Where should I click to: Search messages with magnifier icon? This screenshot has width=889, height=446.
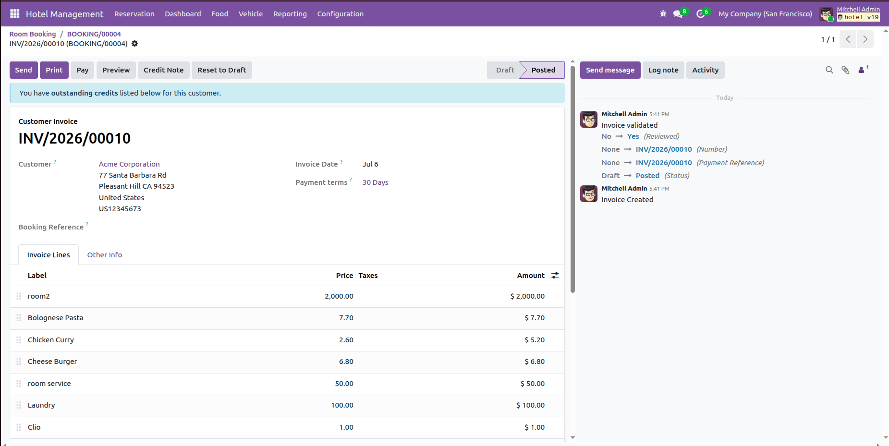(829, 70)
